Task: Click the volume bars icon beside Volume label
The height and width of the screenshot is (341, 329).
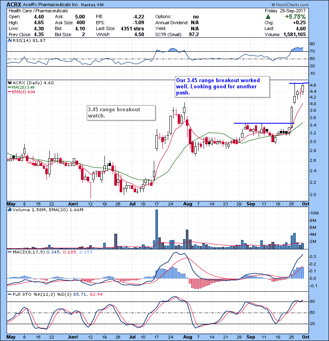Action: (x=9, y=210)
